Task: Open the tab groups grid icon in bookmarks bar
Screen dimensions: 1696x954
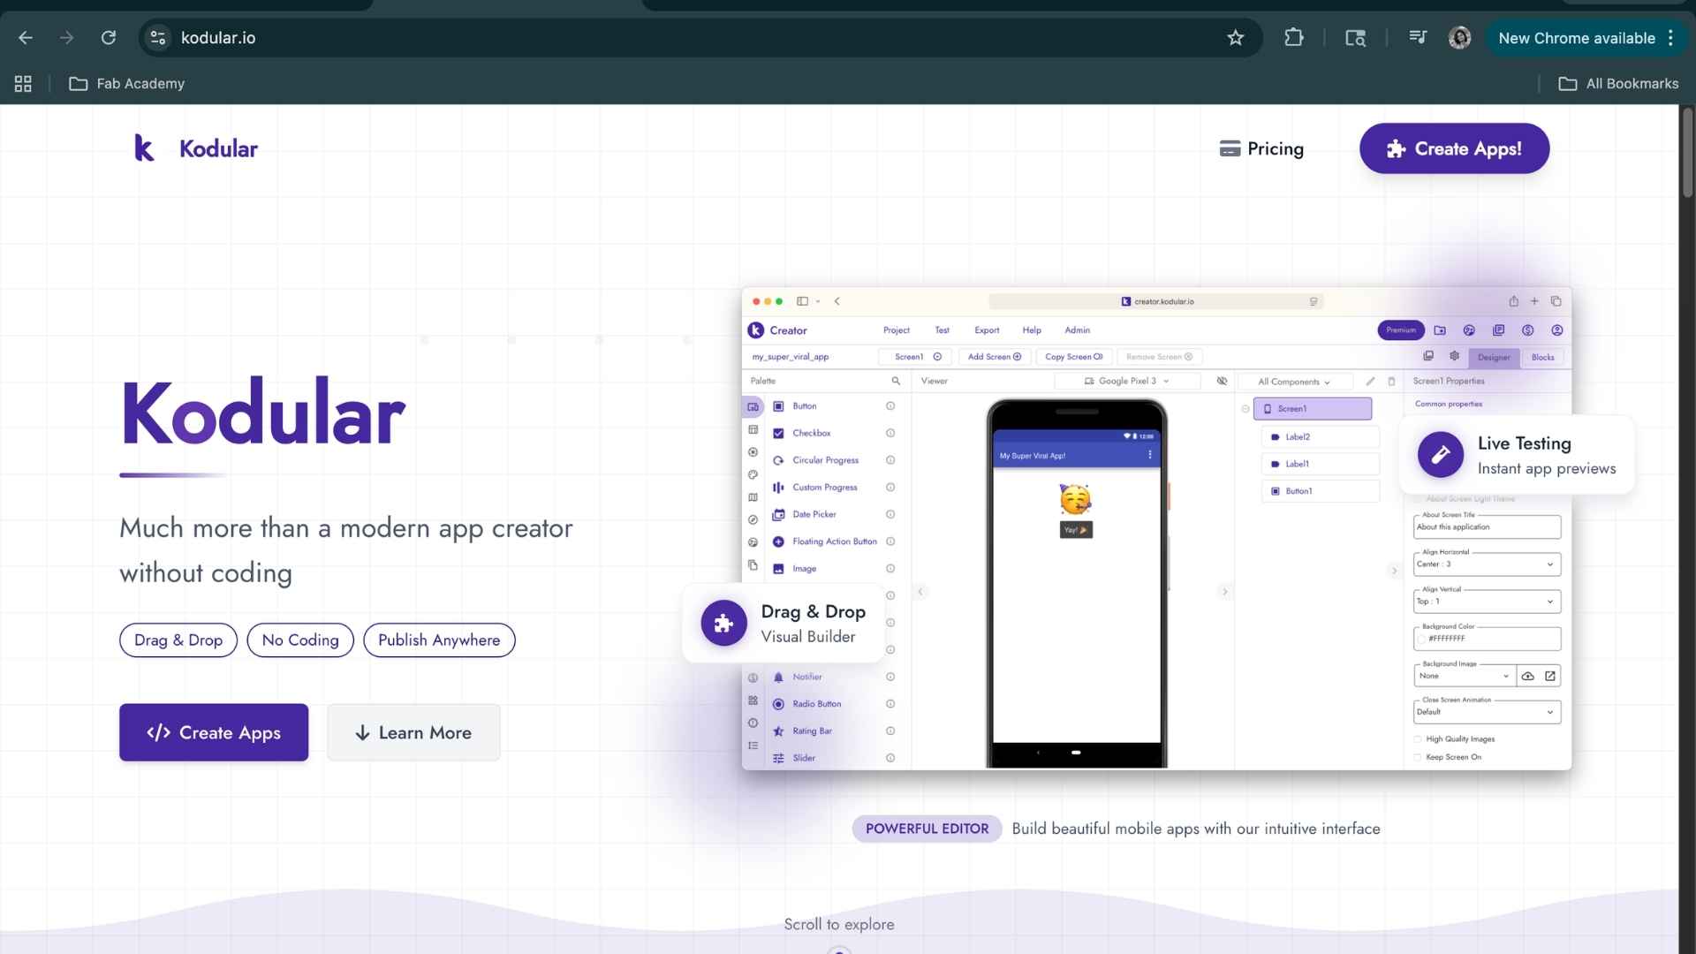Action: pyautogui.click(x=23, y=84)
